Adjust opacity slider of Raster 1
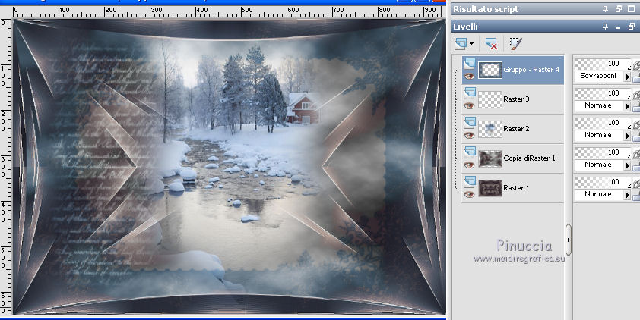 [603, 182]
